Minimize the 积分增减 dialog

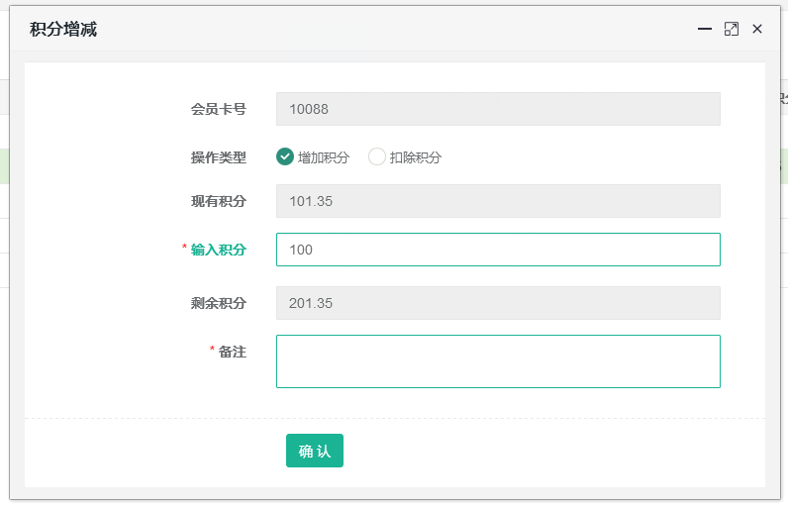pyautogui.click(x=705, y=29)
